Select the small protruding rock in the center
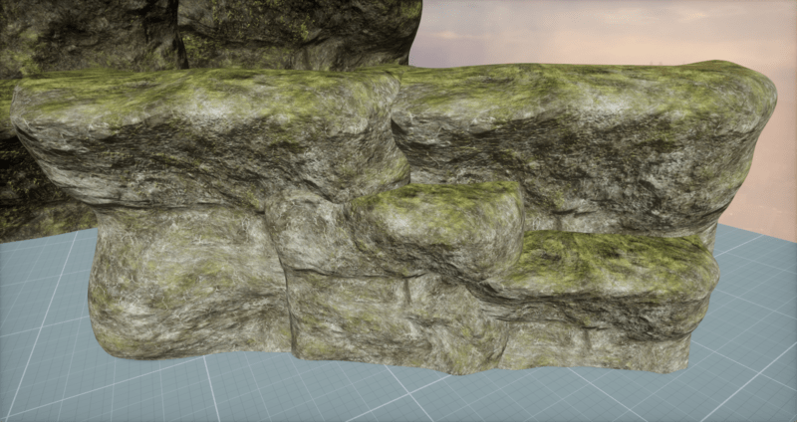The width and height of the screenshot is (797, 422). coord(438,224)
